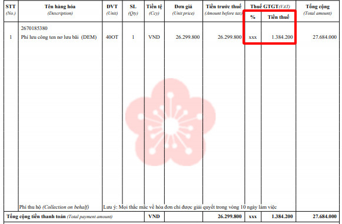Click the xxx tax percent cell in row 1

click(253, 37)
